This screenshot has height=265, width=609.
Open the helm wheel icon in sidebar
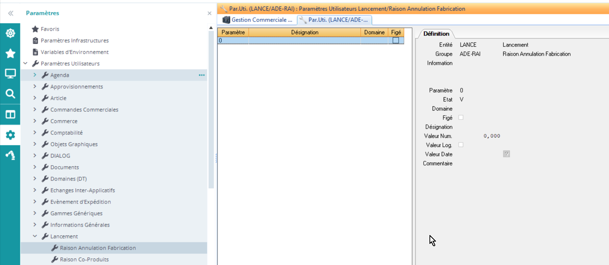click(10, 33)
